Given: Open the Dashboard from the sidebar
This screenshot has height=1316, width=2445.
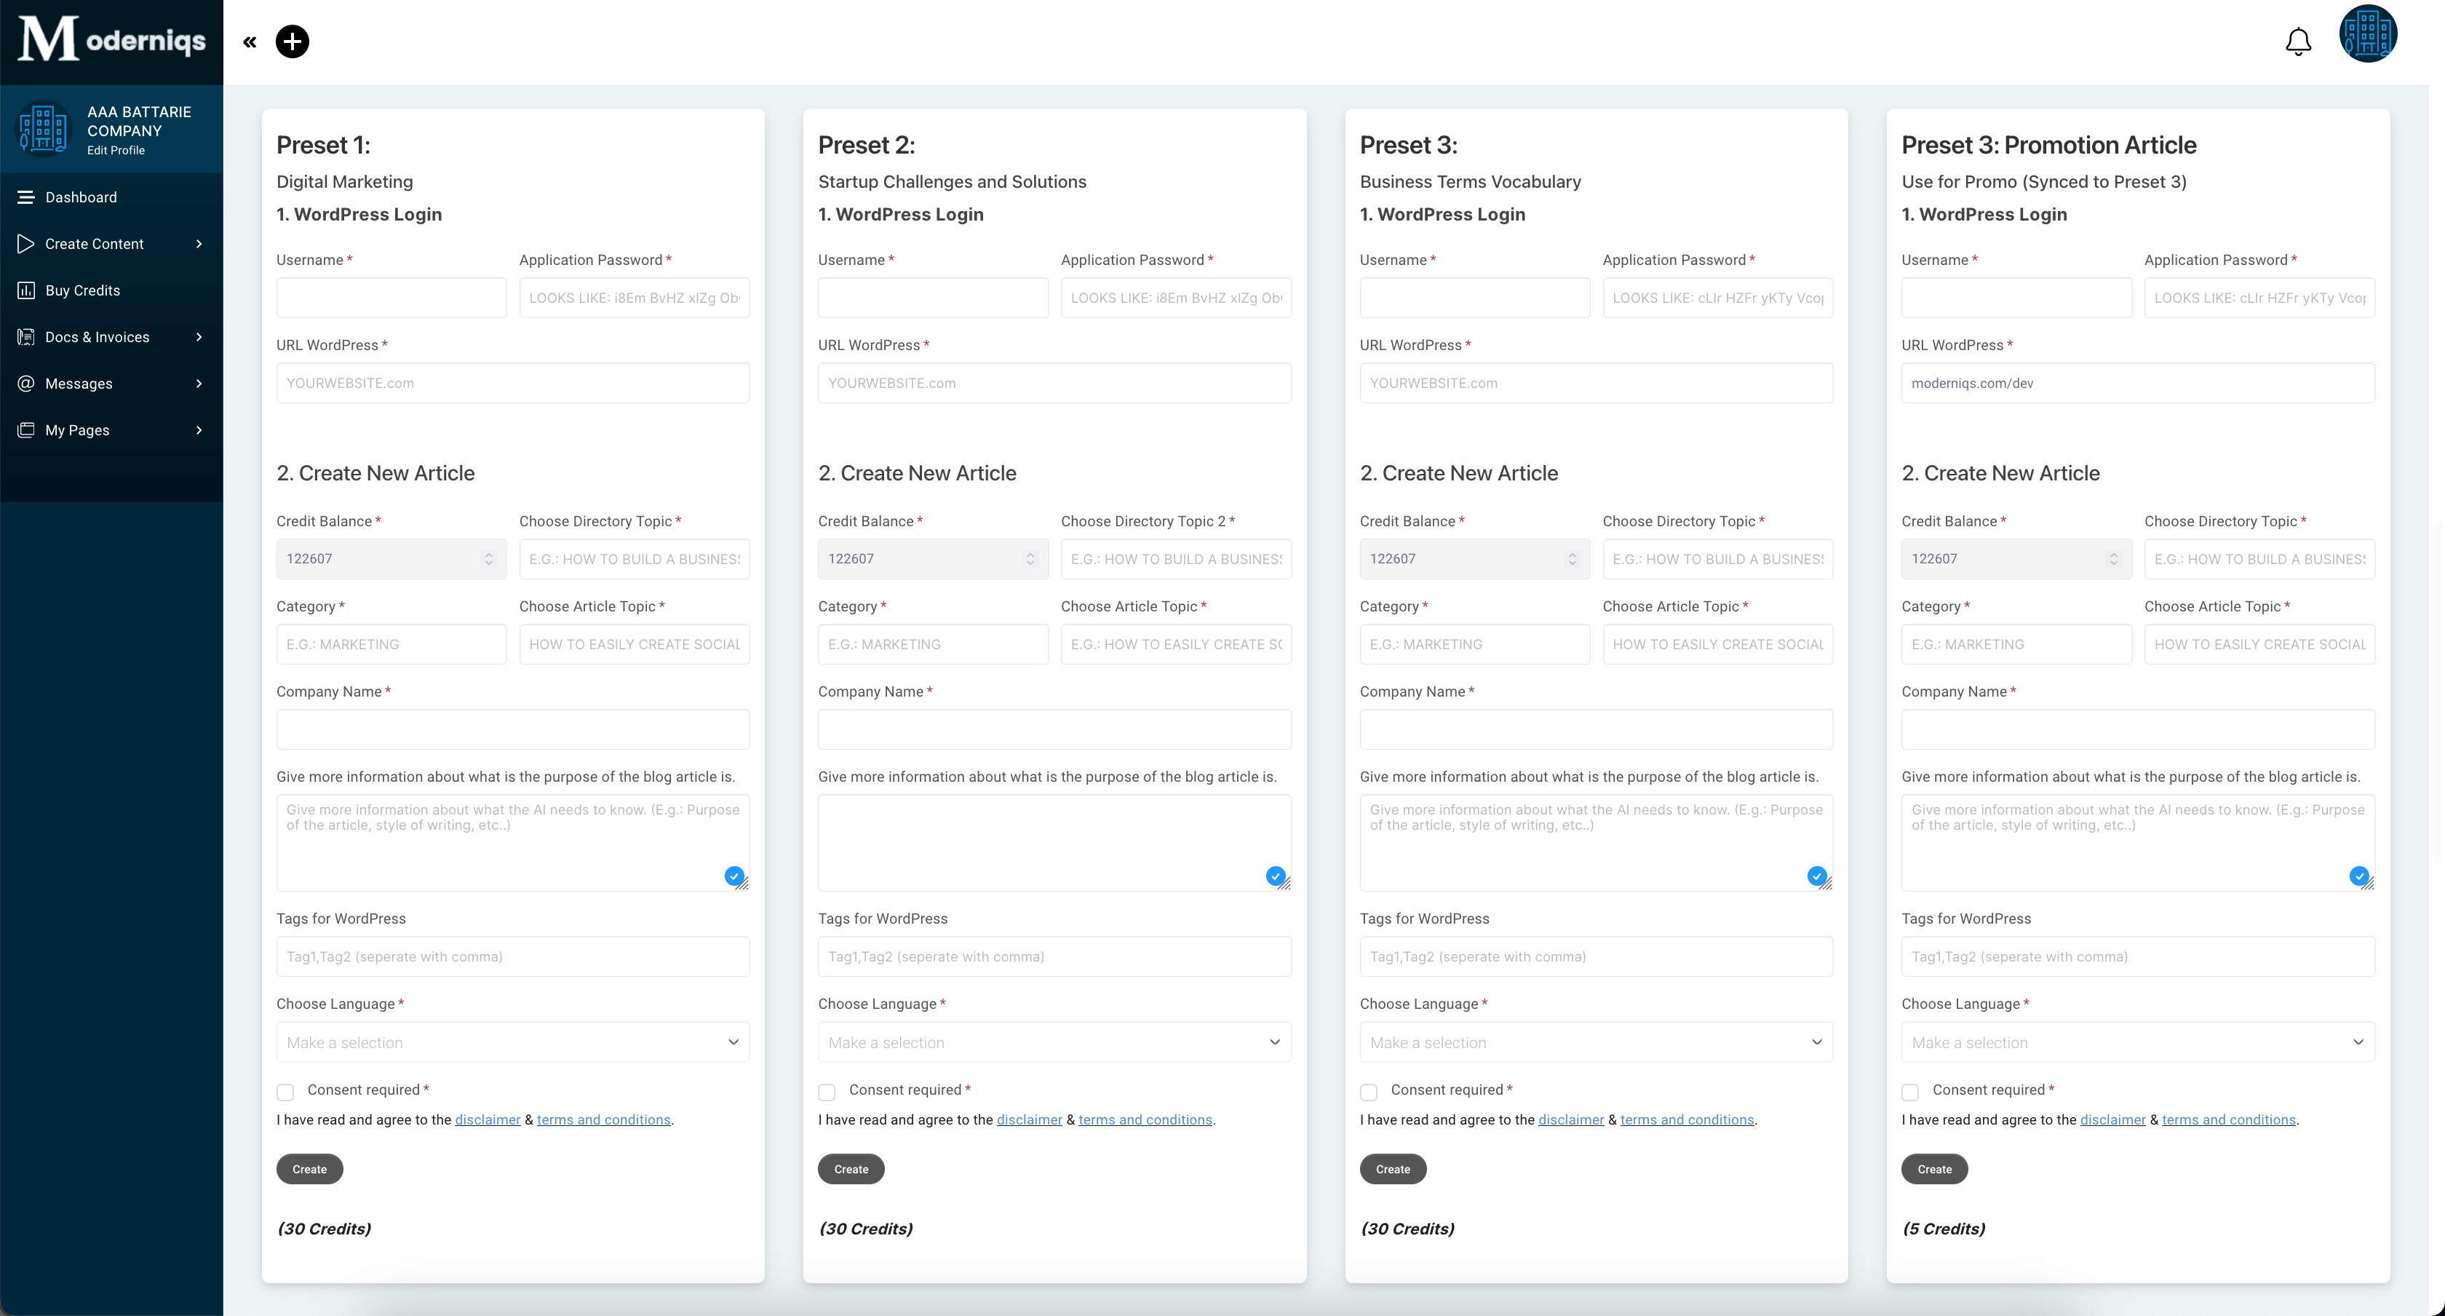Looking at the screenshot, I should pyautogui.click(x=80, y=197).
